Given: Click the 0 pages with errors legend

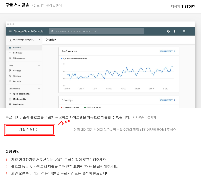Looking at the screenshot, I should 70,107.
